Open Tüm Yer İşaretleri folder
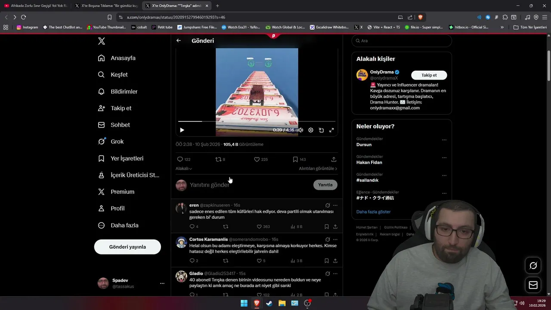The width and height of the screenshot is (551, 310). click(x=530, y=27)
